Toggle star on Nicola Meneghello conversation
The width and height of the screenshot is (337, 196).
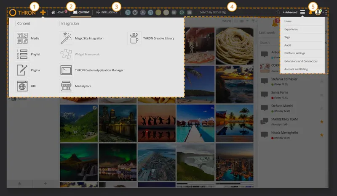pyautogui.click(x=322, y=135)
